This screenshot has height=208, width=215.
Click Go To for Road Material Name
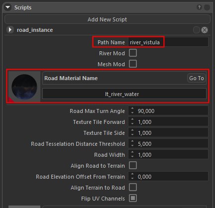(x=197, y=78)
